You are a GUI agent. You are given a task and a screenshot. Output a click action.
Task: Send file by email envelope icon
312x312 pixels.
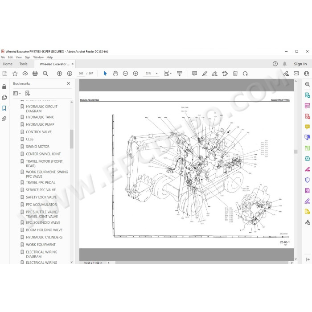click(x=296, y=74)
